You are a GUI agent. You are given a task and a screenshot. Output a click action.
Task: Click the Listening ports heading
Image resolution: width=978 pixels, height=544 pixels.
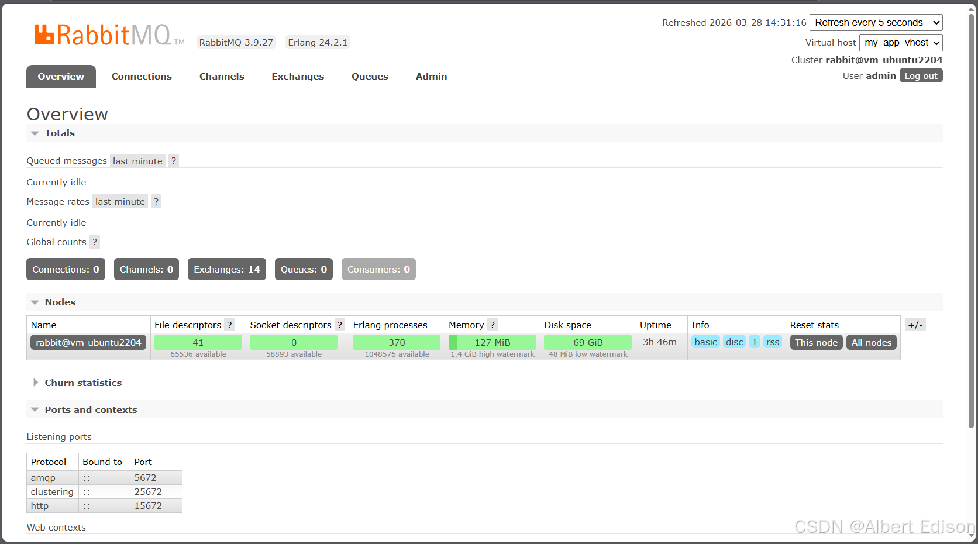[59, 437]
